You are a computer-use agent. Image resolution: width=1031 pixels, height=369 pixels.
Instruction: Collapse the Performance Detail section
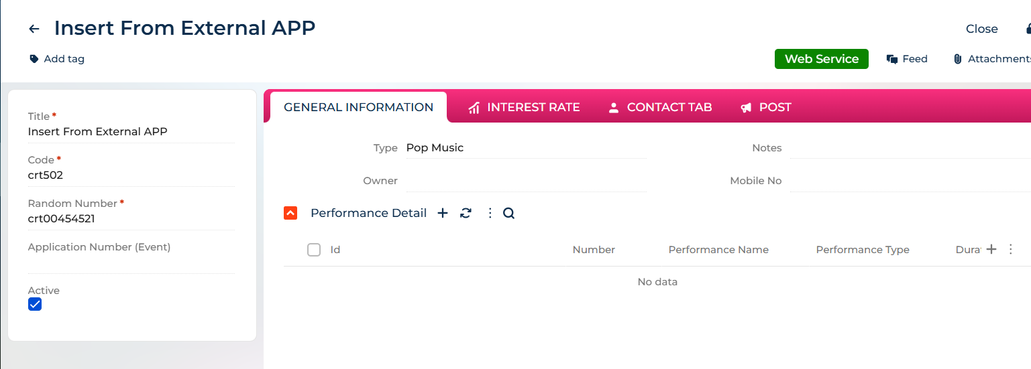coord(290,213)
